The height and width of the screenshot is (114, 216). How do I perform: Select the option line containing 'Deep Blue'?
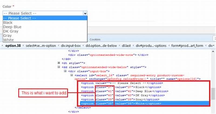(x=124, y=91)
